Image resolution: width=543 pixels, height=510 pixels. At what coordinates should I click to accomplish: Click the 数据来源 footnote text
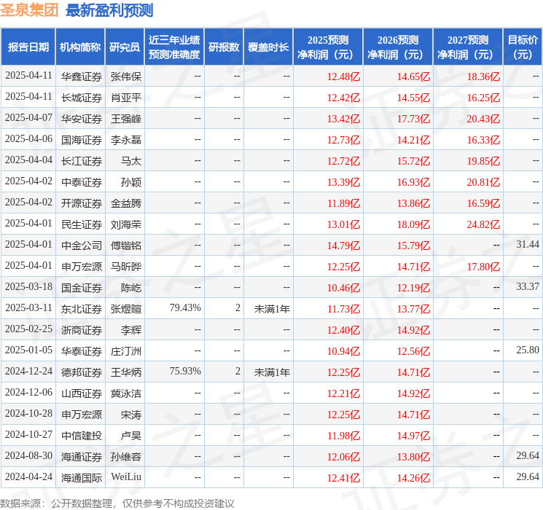pyautogui.click(x=117, y=503)
